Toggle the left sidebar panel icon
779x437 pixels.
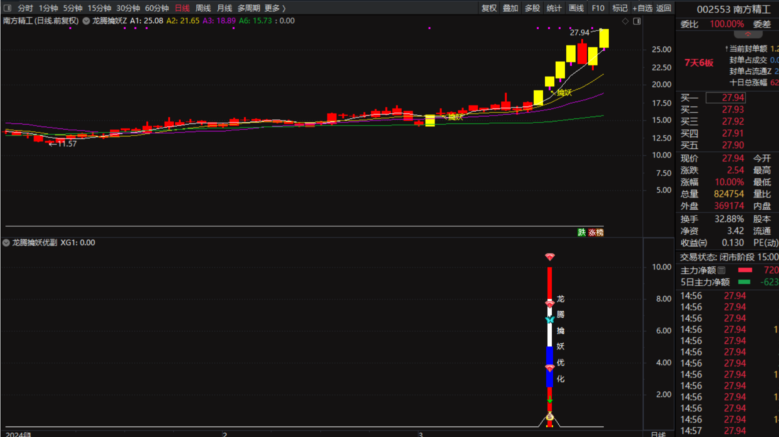pyautogui.click(x=8, y=8)
